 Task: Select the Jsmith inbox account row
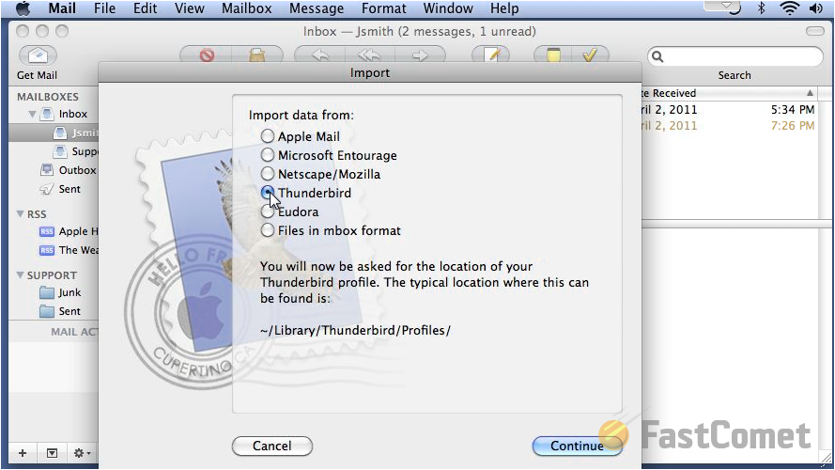click(54, 133)
